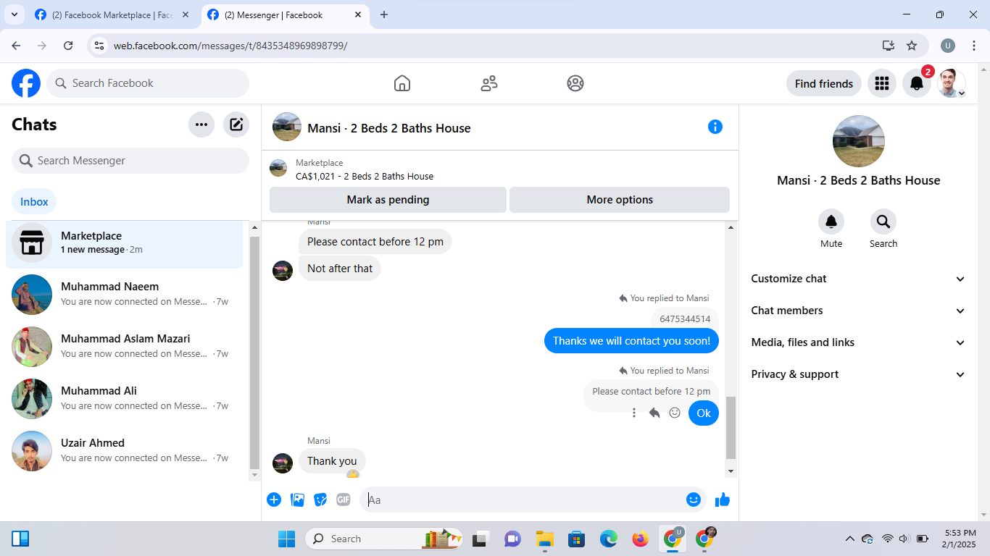Reload the page in the browser

click(68, 46)
